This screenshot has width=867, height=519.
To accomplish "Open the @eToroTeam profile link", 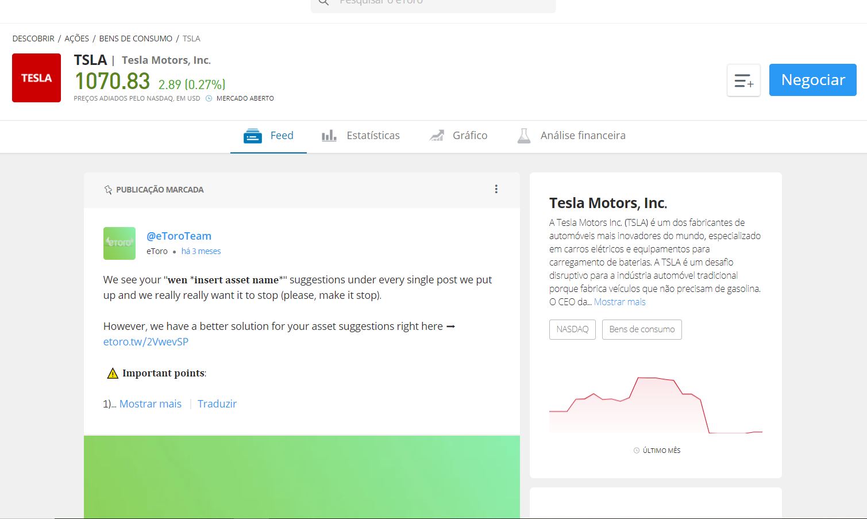I will pos(179,236).
